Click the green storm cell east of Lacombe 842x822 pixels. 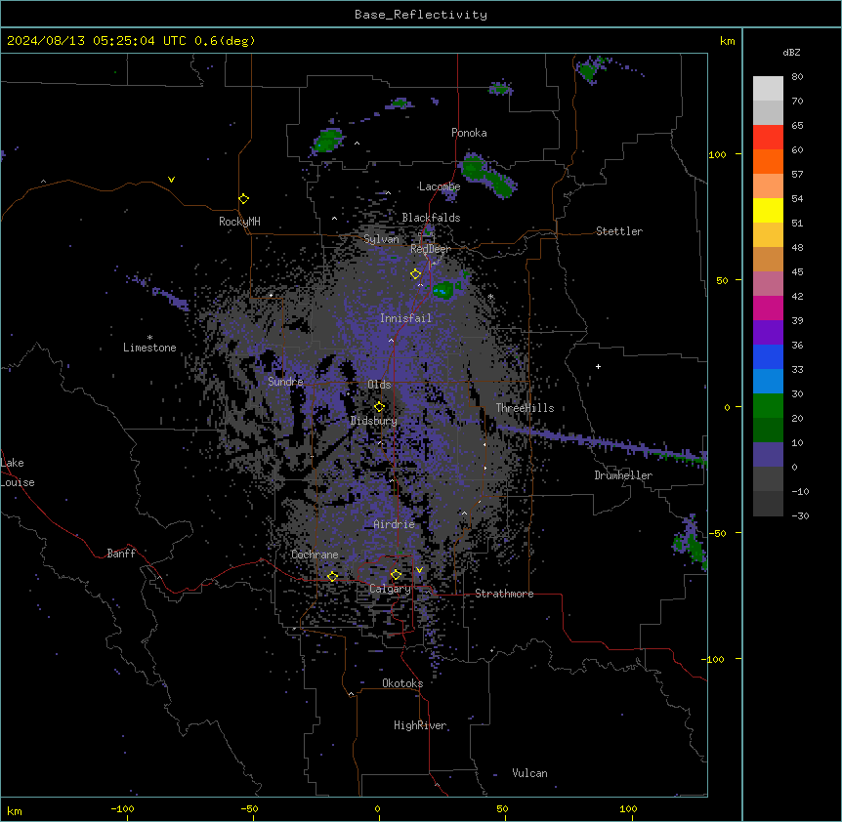click(487, 175)
